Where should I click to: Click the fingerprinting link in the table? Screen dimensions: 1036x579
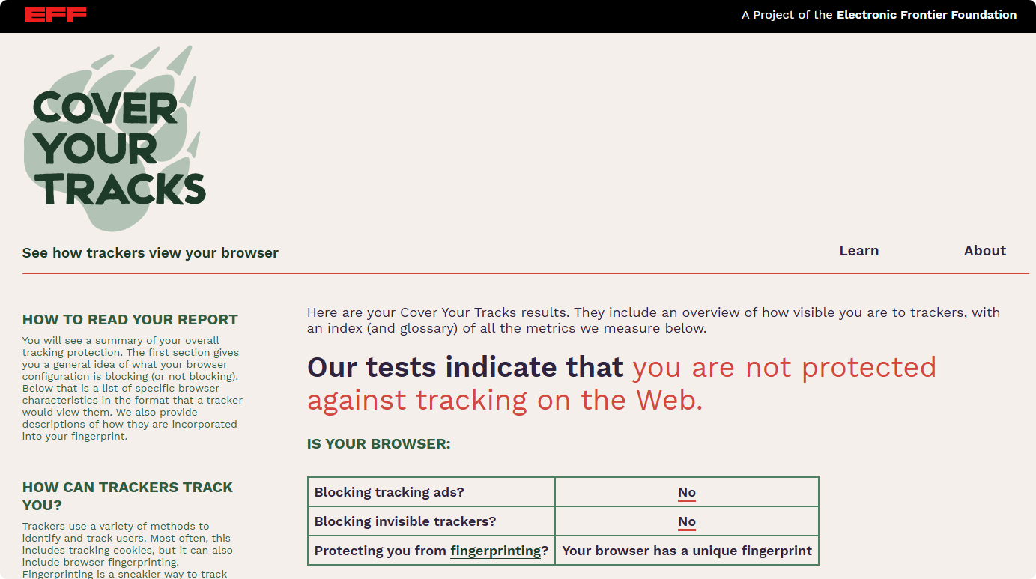495,551
